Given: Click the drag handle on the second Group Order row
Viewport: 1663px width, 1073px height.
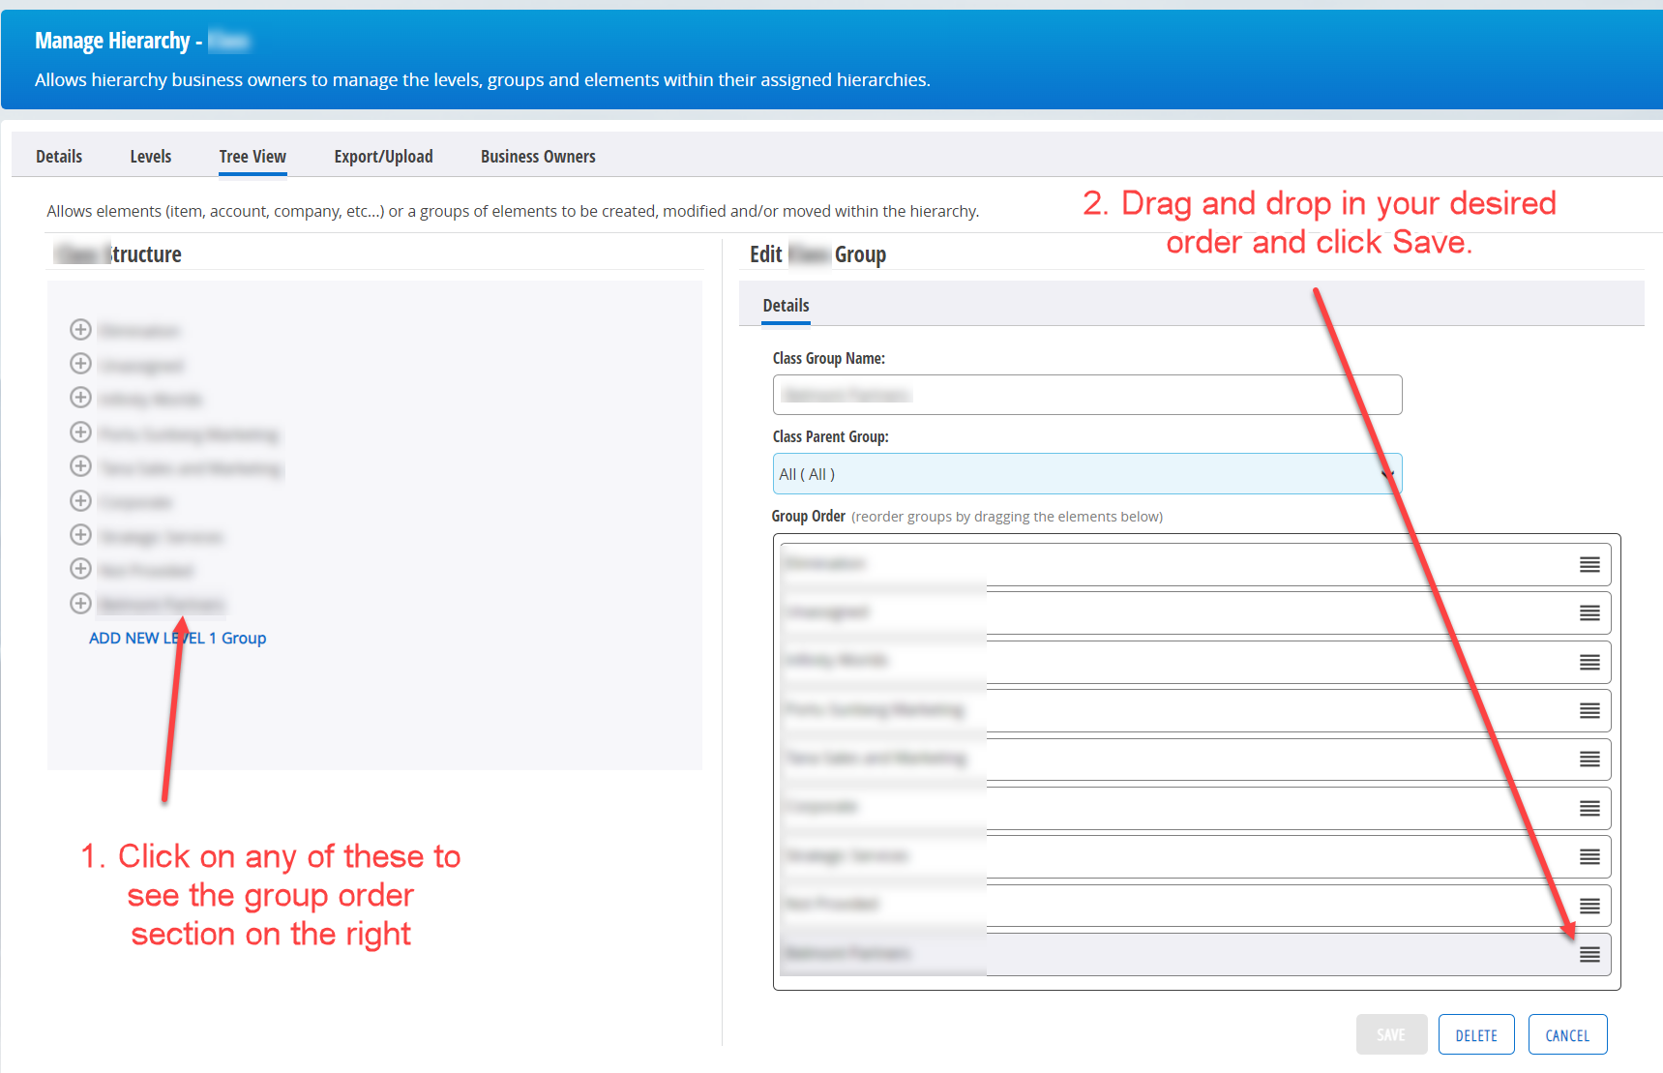Looking at the screenshot, I should pos(1589,612).
